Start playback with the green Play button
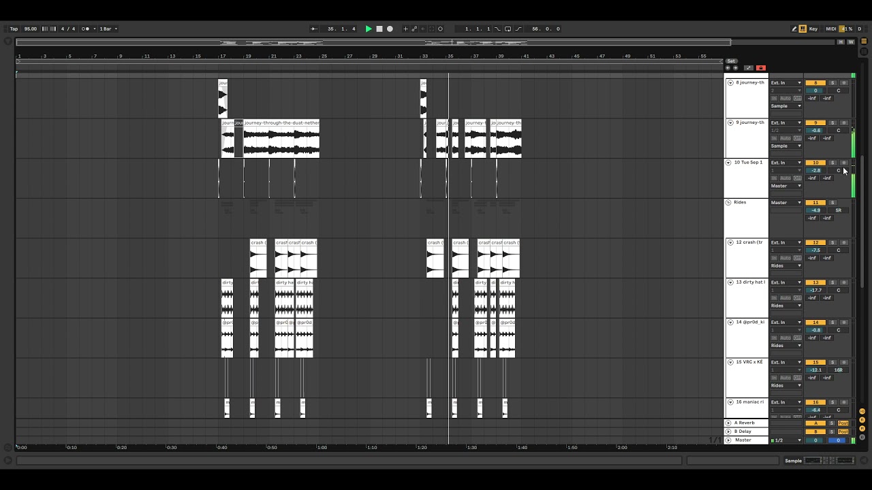Image resolution: width=872 pixels, height=490 pixels. [369, 29]
